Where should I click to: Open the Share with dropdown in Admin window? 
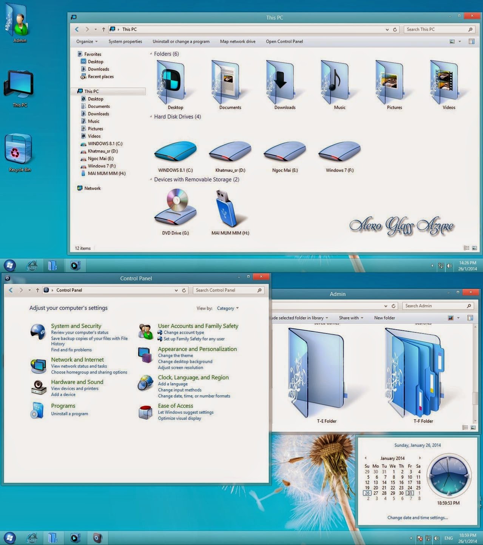point(351,318)
